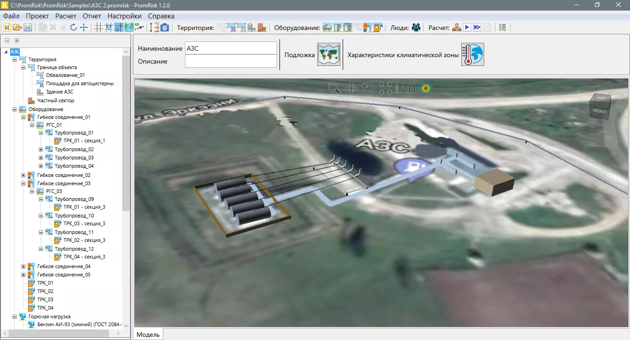
Task: Click the open project folder icon
Action: (x=18, y=28)
